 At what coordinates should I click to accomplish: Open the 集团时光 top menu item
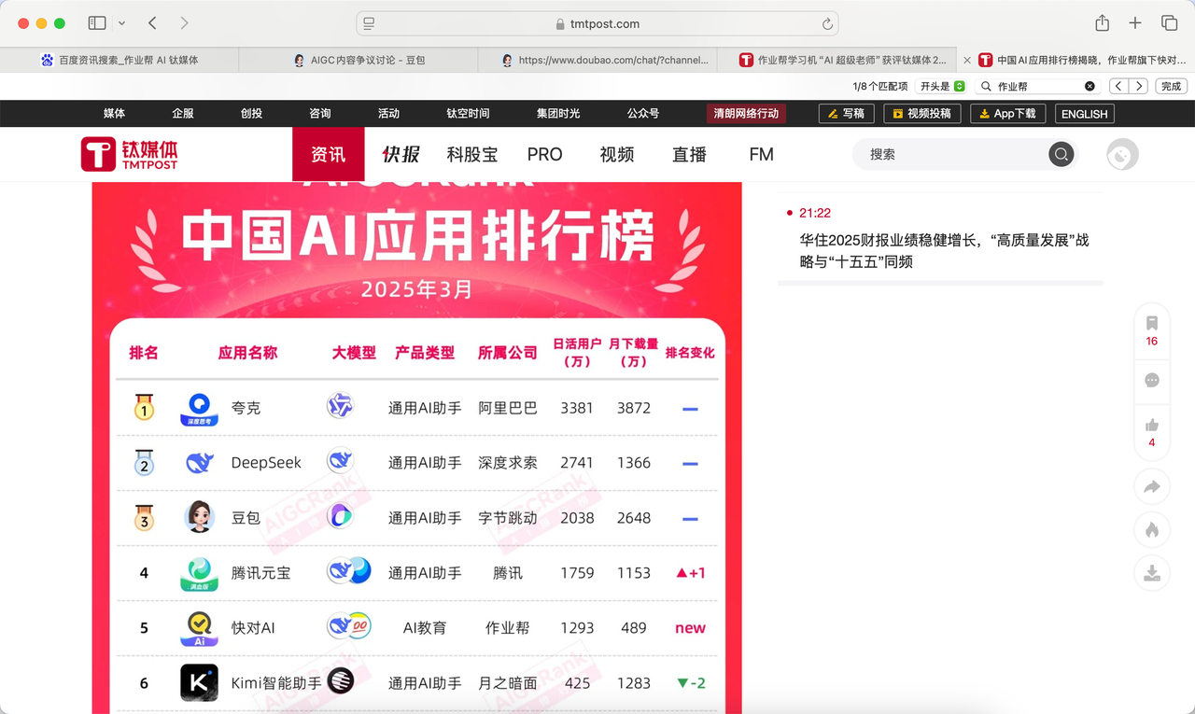tap(558, 113)
